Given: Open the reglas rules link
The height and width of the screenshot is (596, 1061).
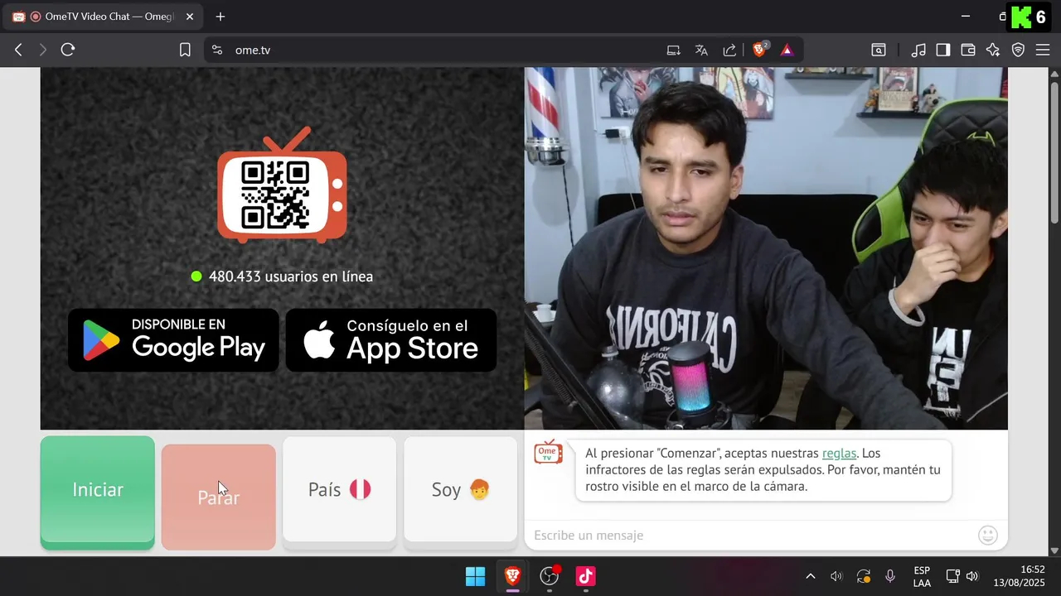Looking at the screenshot, I should pos(839,454).
